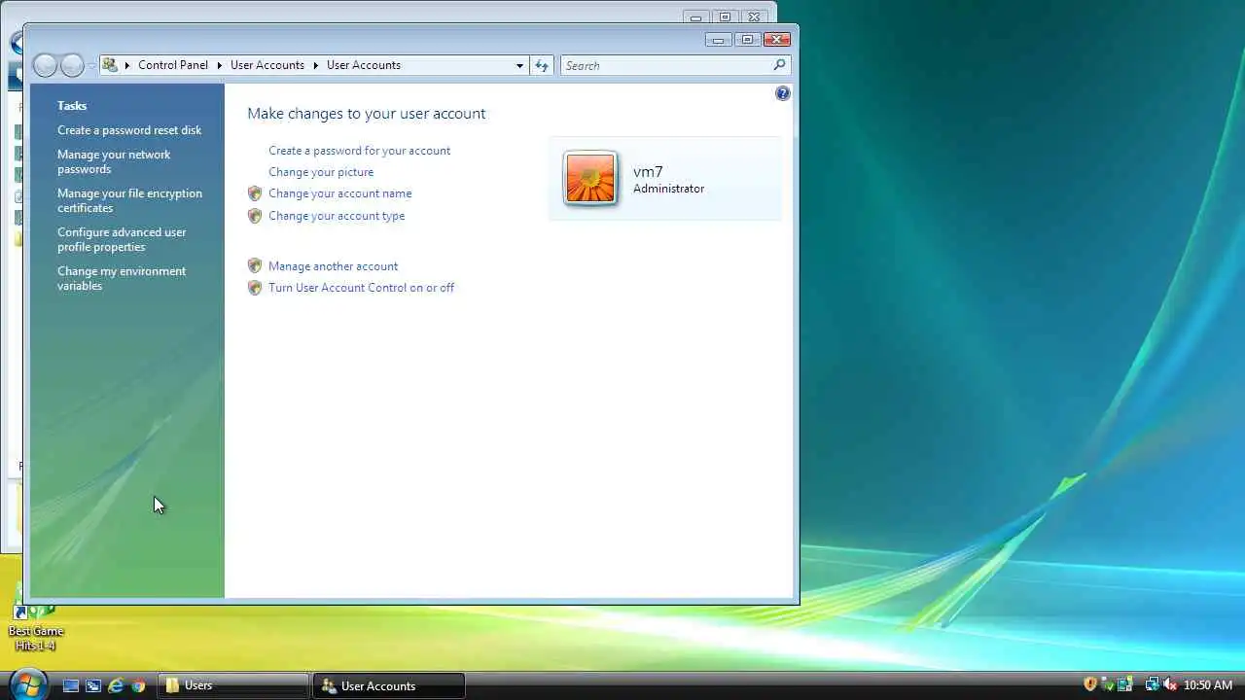Image resolution: width=1245 pixels, height=700 pixels.
Task: Maximize the background Users window
Action: pyautogui.click(x=725, y=17)
